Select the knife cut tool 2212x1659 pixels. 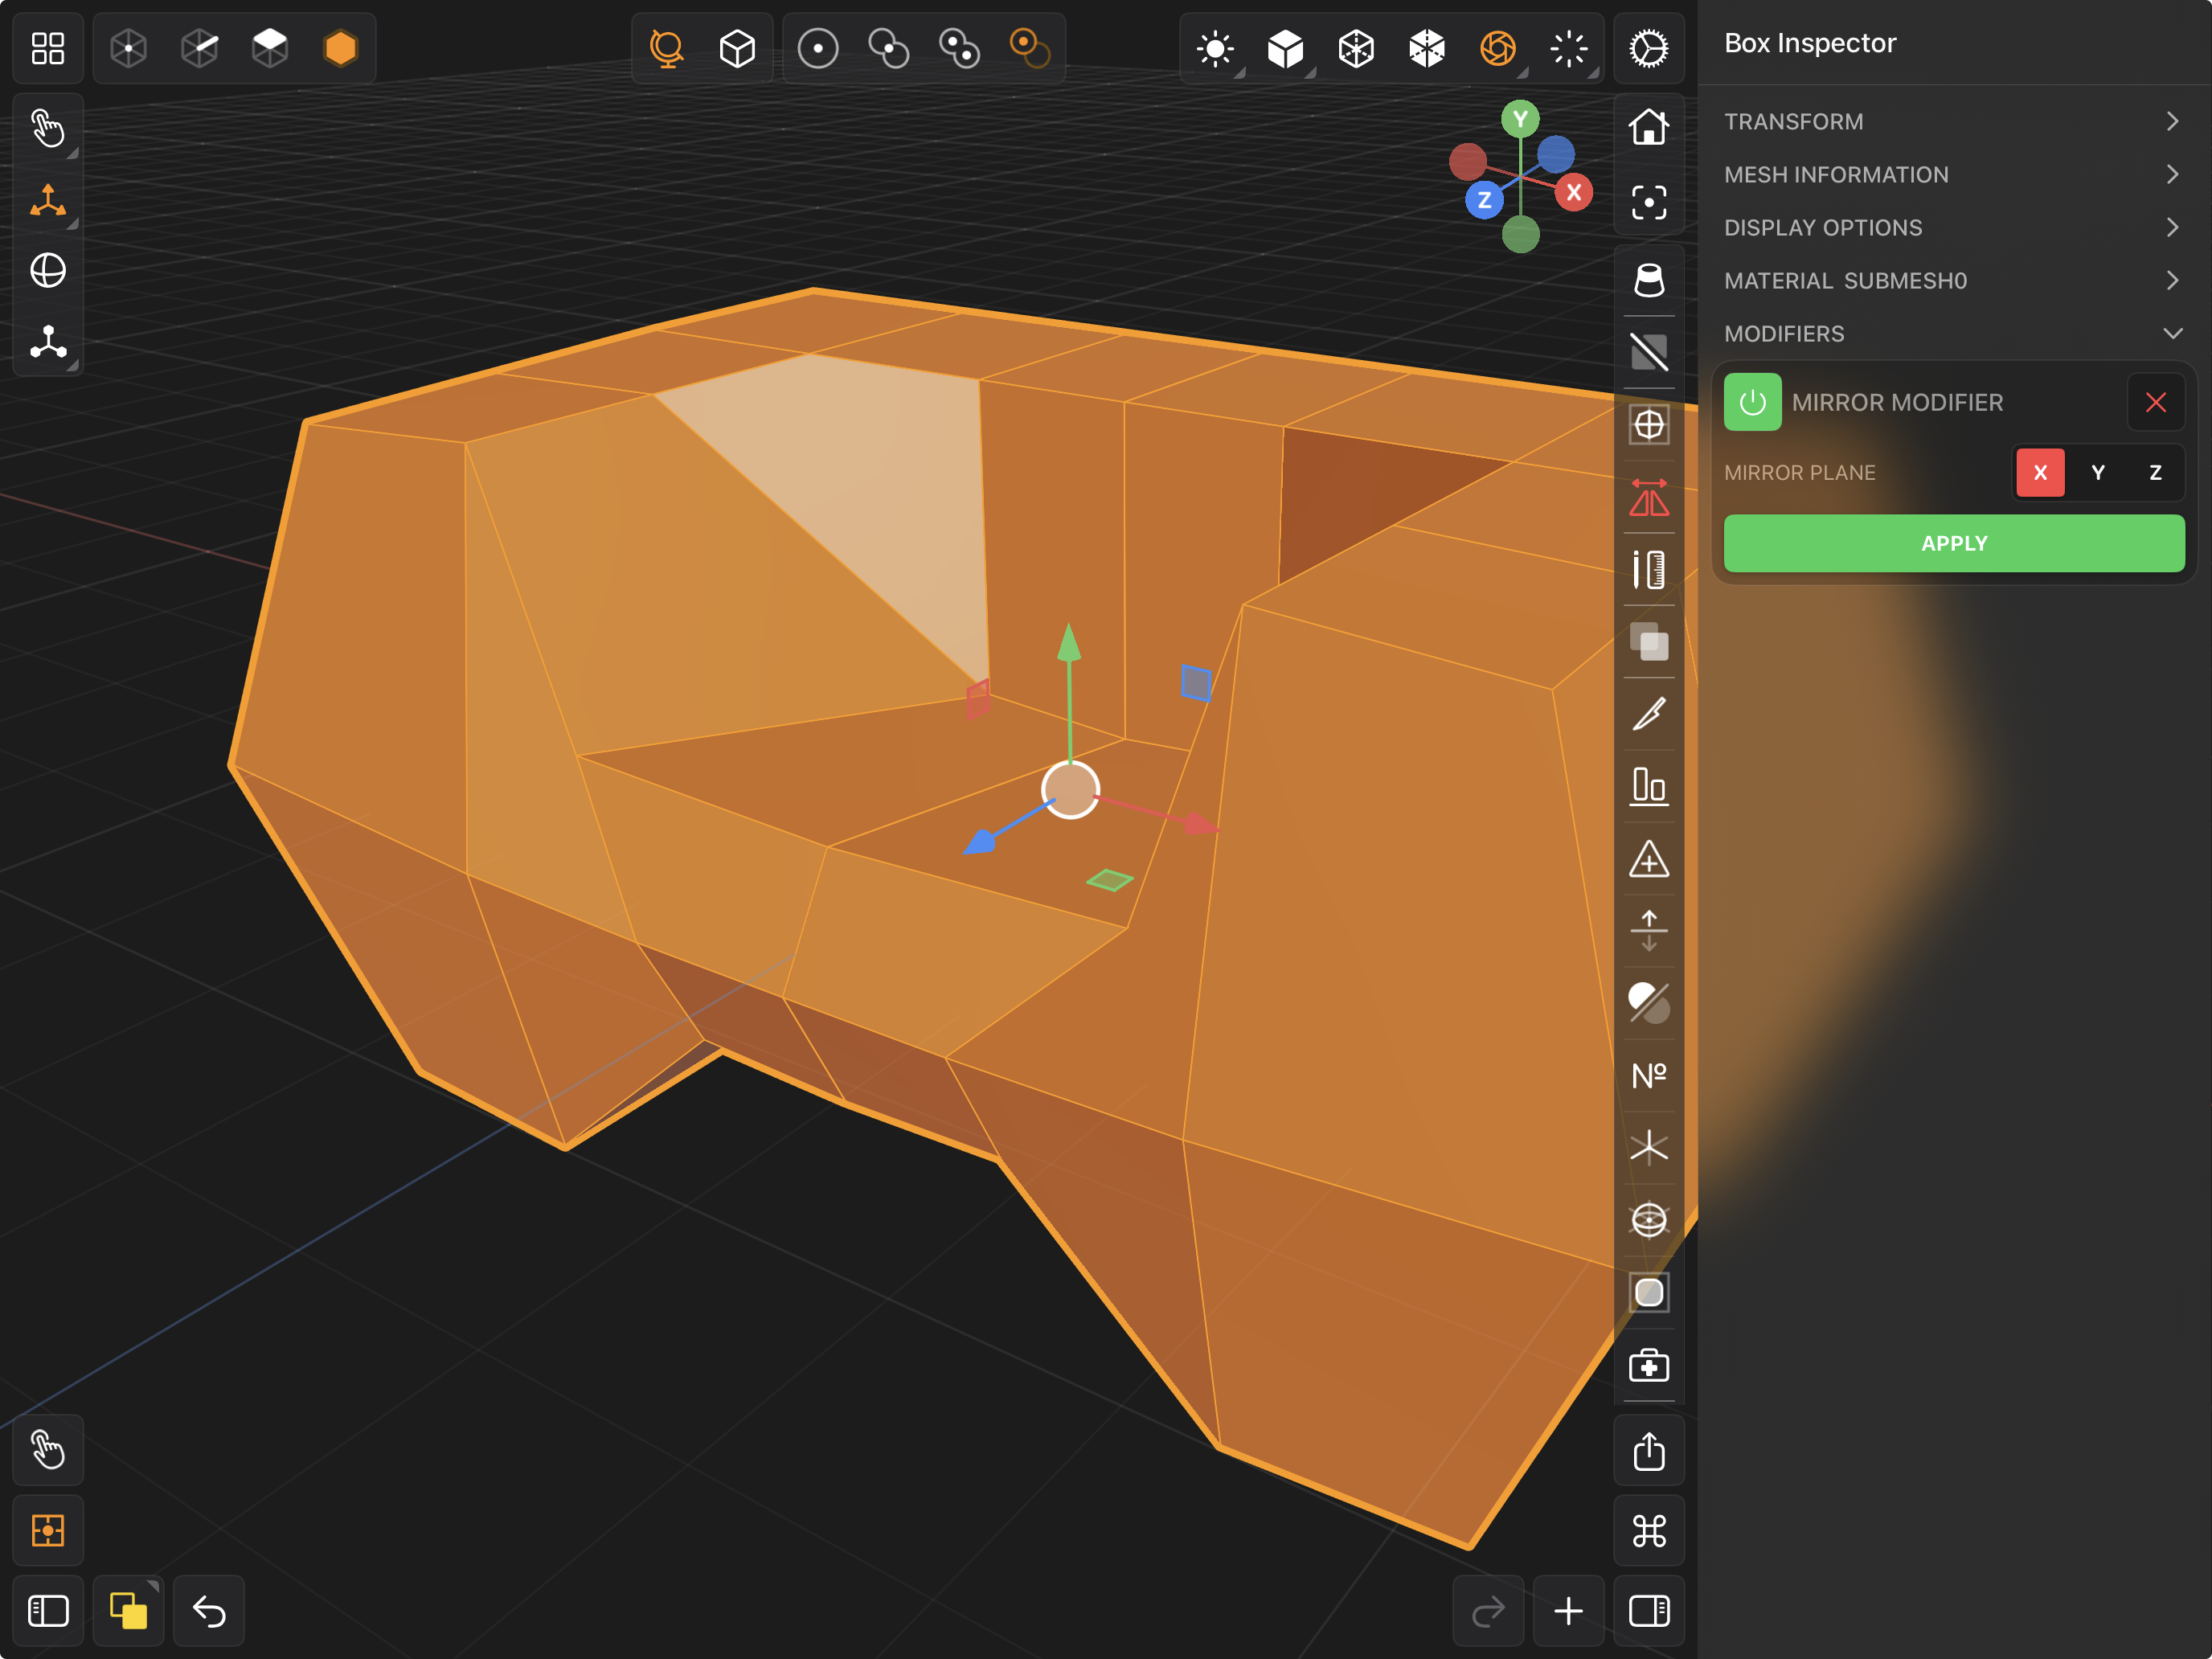pos(1649,714)
